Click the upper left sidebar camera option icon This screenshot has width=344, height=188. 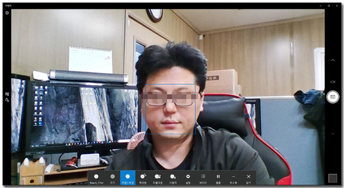(x=7, y=94)
